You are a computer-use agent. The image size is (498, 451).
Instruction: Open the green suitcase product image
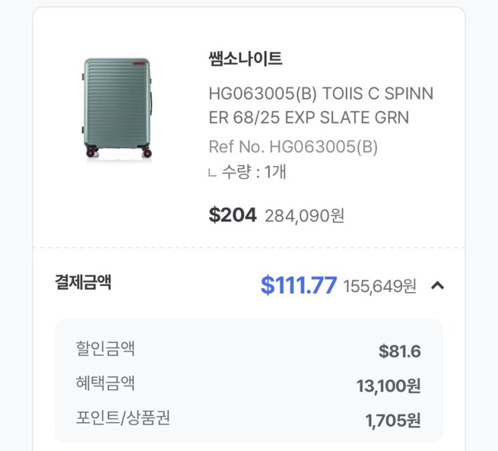tap(117, 107)
